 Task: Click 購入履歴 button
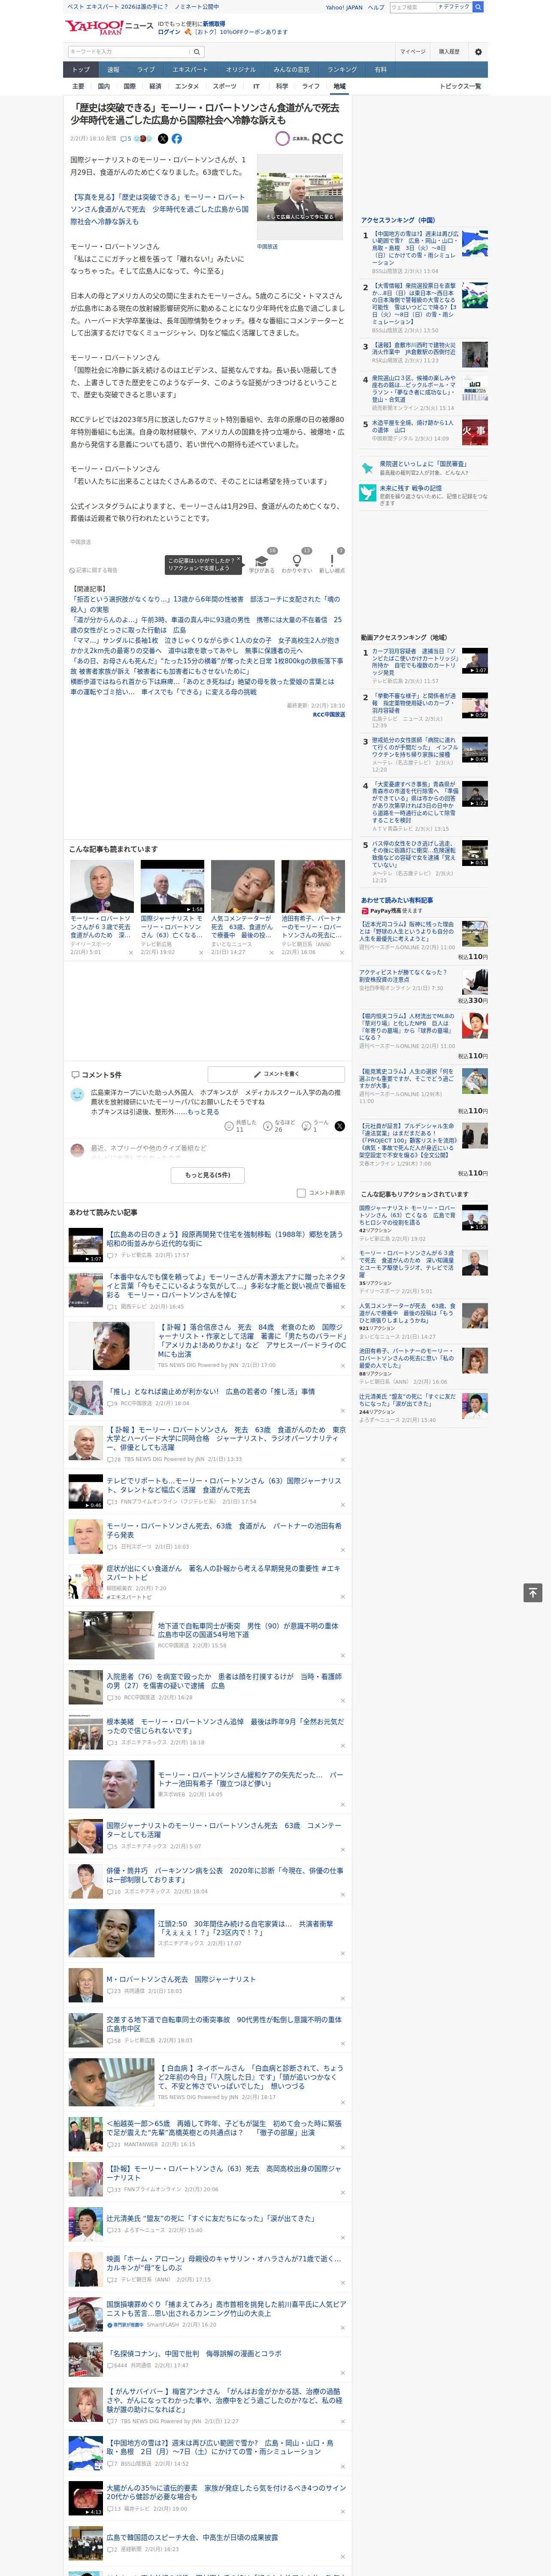coord(449,51)
